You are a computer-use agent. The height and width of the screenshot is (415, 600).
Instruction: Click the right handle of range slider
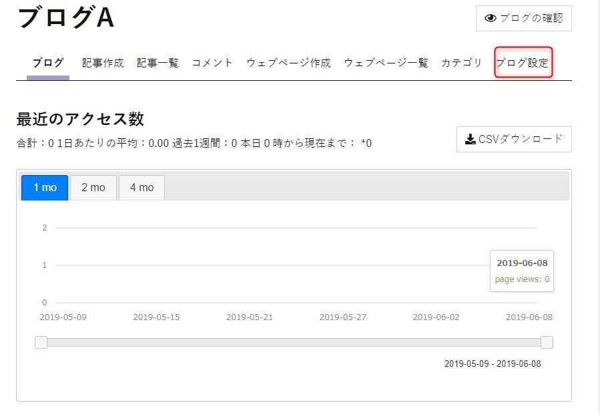coord(547,342)
